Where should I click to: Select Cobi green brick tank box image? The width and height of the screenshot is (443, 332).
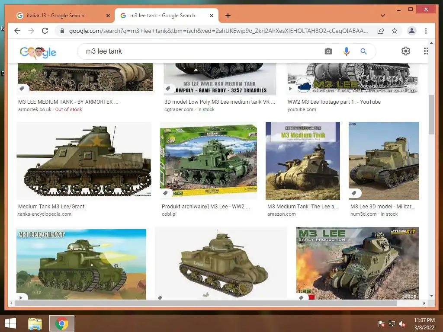(x=209, y=161)
